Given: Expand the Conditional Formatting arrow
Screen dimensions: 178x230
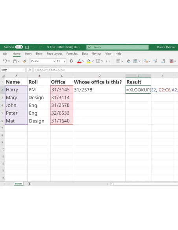Looking at the screenshot, I should (175, 61).
